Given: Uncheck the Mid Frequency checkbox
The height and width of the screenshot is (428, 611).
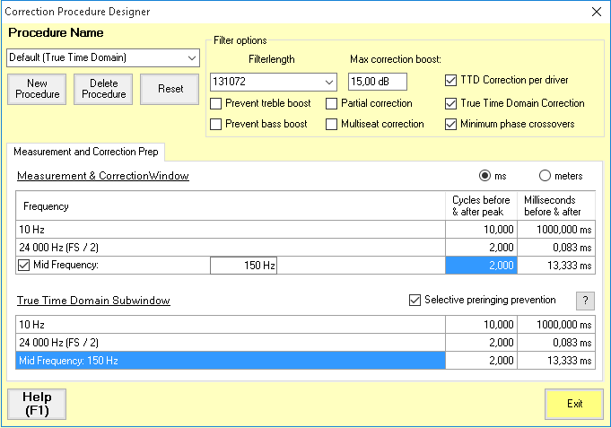Looking at the screenshot, I should (23, 265).
